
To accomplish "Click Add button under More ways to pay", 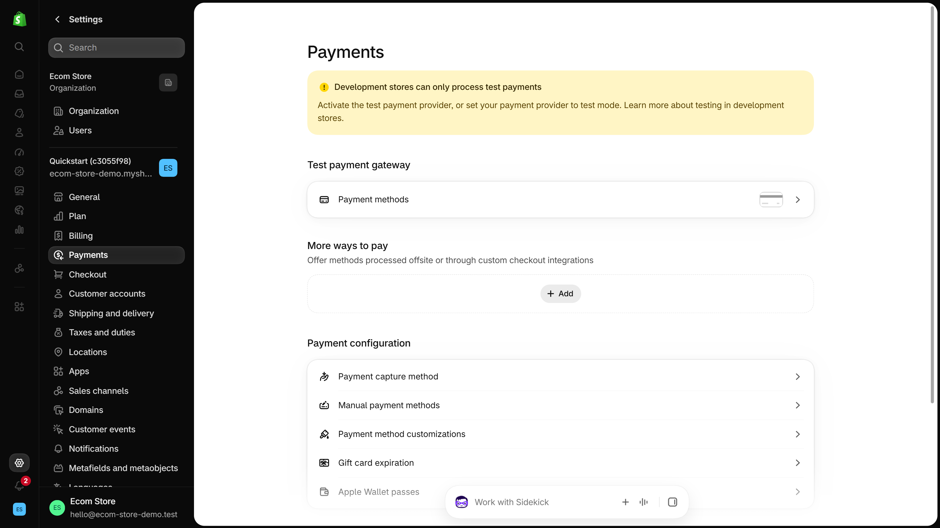I will click(561, 294).
